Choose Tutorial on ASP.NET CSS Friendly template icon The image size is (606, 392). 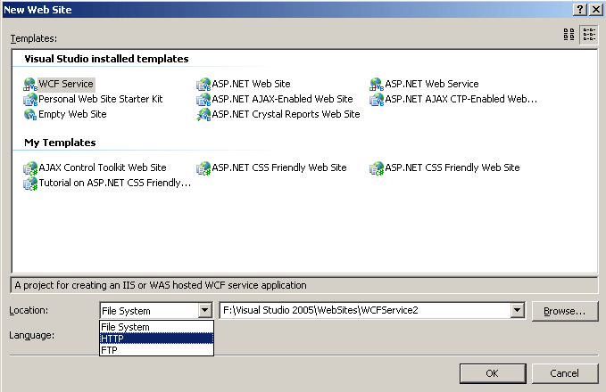31,184
